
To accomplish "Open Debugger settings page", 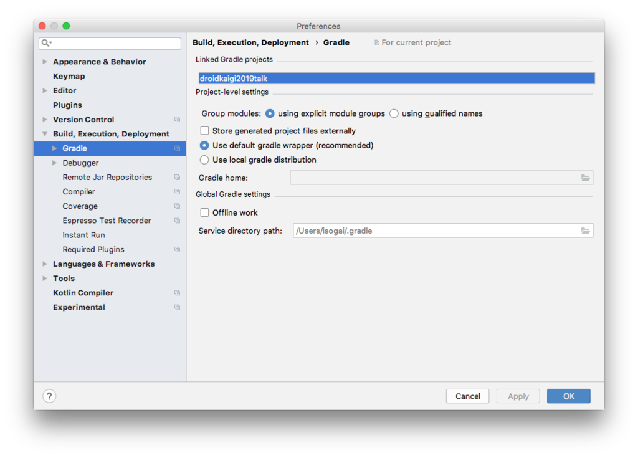I will [80, 163].
